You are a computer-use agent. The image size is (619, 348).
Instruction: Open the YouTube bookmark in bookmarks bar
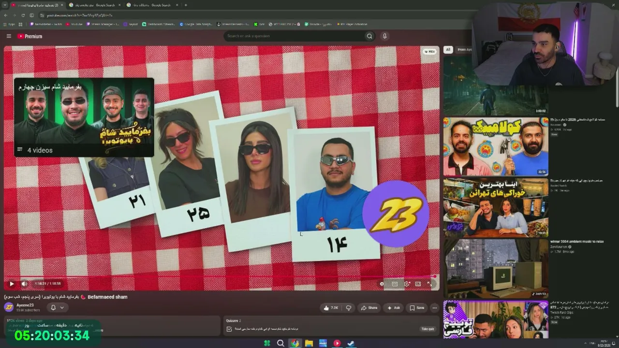[x=75, y=24]
